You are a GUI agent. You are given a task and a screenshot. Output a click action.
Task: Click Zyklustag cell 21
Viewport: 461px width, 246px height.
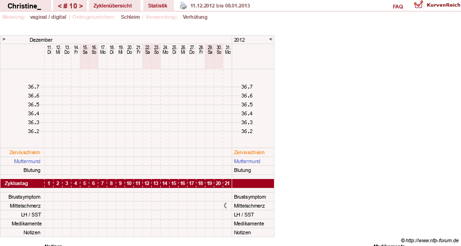click(227, 183)
